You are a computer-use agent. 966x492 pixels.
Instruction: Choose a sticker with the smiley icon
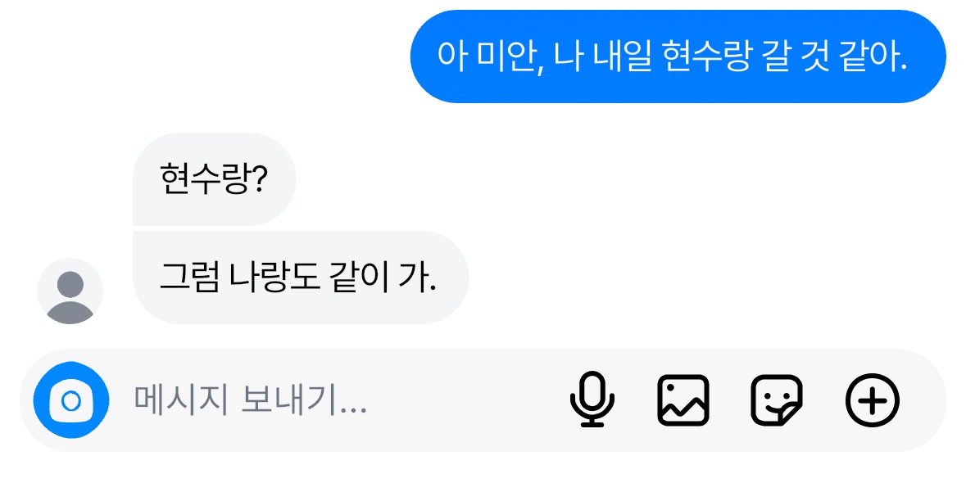coord(777,400)
